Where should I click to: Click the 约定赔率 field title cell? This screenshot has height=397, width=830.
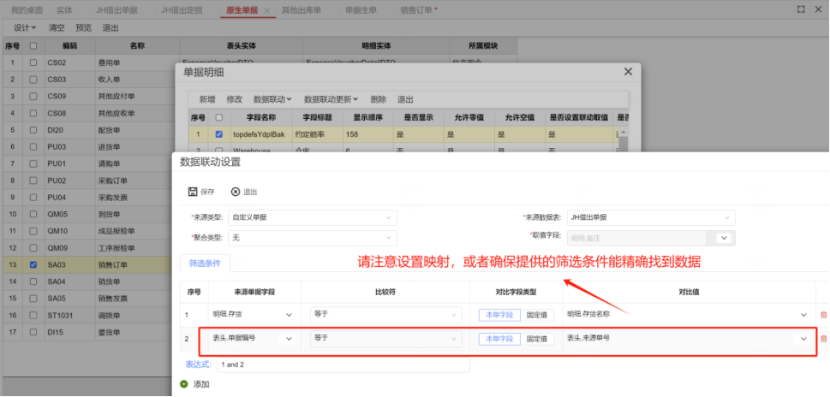tap(317, 134)
